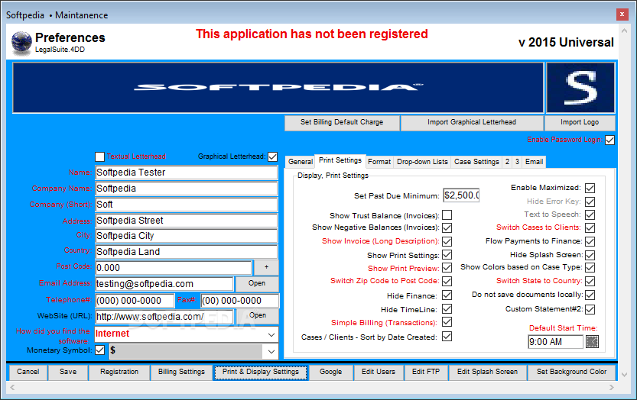The image size is (637, 400).
Task: Click the Import Logo button
Action: (580, 122)
